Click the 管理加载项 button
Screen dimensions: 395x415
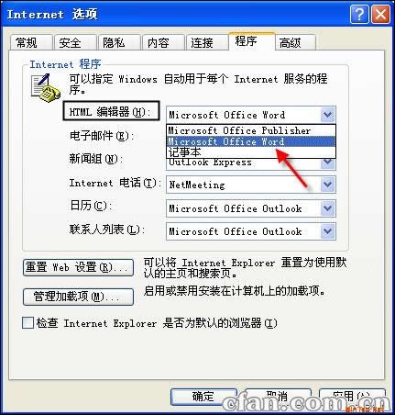pyautogui.click(x=78, y=297)
